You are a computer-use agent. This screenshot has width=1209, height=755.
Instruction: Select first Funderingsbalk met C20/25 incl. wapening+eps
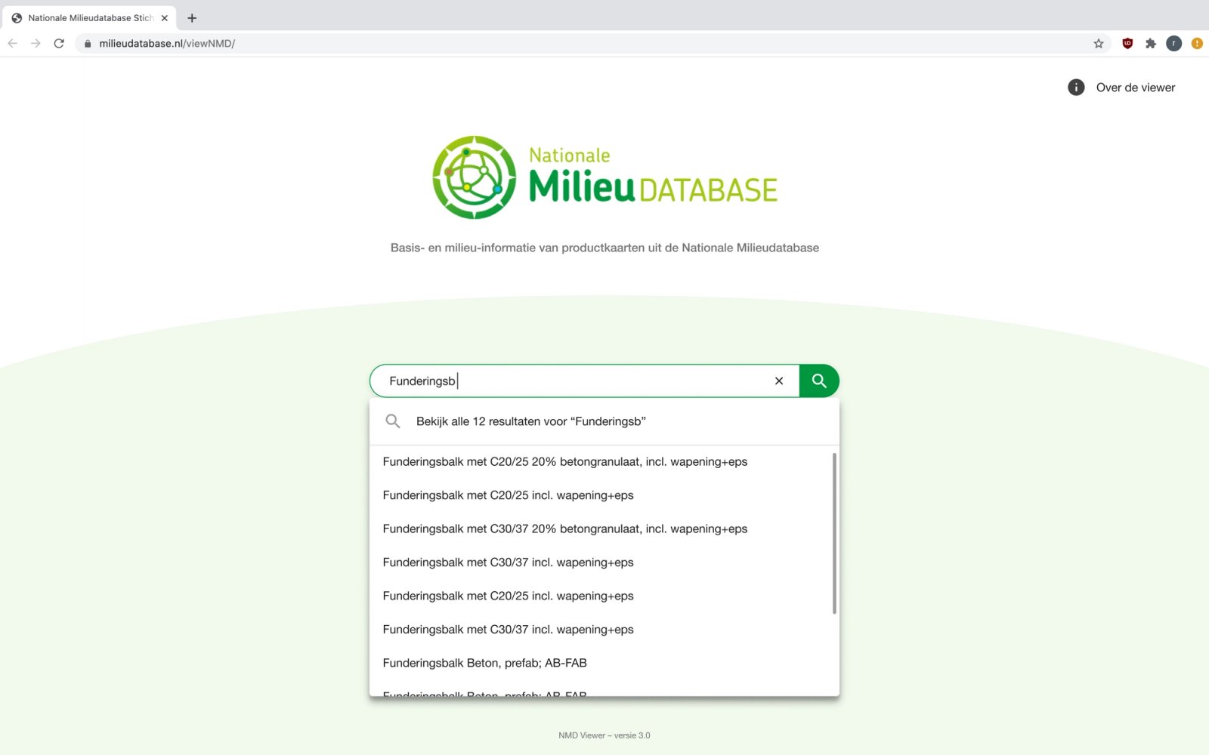(x=601, y=495)
